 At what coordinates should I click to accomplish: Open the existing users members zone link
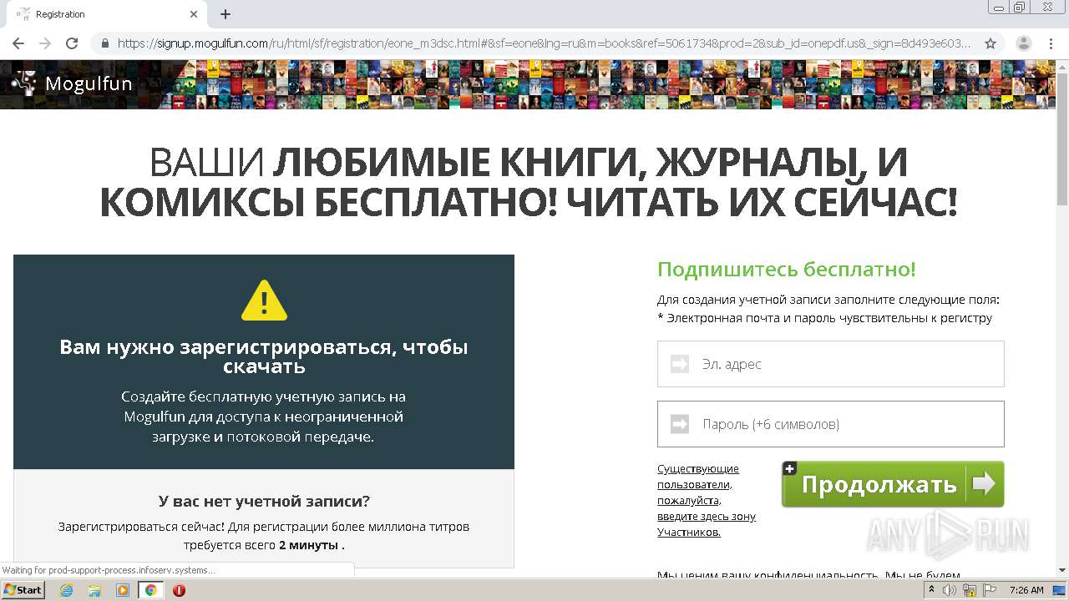pyautogui.click(x=707, y=500)
